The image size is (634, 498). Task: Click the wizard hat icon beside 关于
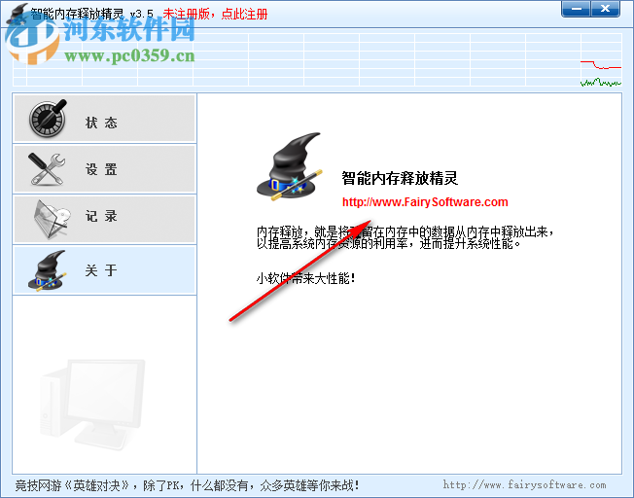pyautogui.click(x=47, y=270)
